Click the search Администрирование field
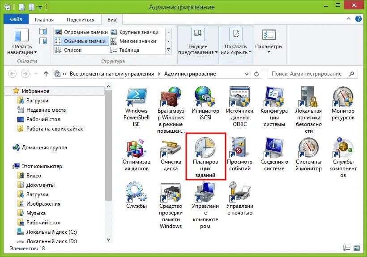The height and width of the screenshot is (257, 367). click(x=313, y=74)
